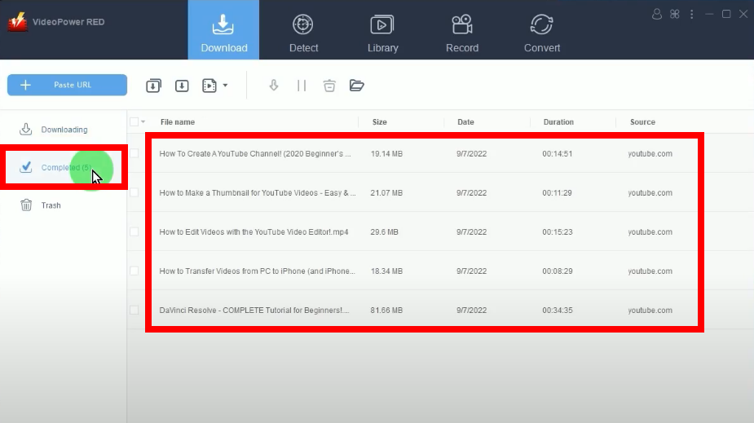Check the box for How to Transfer Videos
The width and height of the screenshot is (754, 423).
[134, 271]
